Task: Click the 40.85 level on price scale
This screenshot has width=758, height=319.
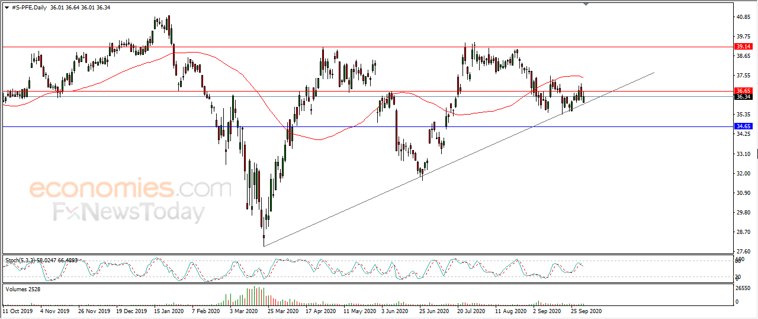Action: 745,17
